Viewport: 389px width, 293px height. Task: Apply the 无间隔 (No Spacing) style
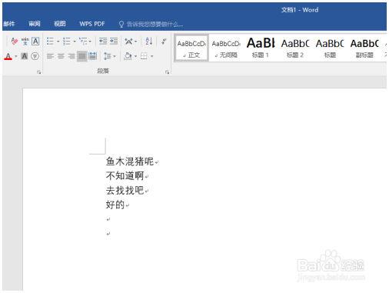(x=226, y=48)
